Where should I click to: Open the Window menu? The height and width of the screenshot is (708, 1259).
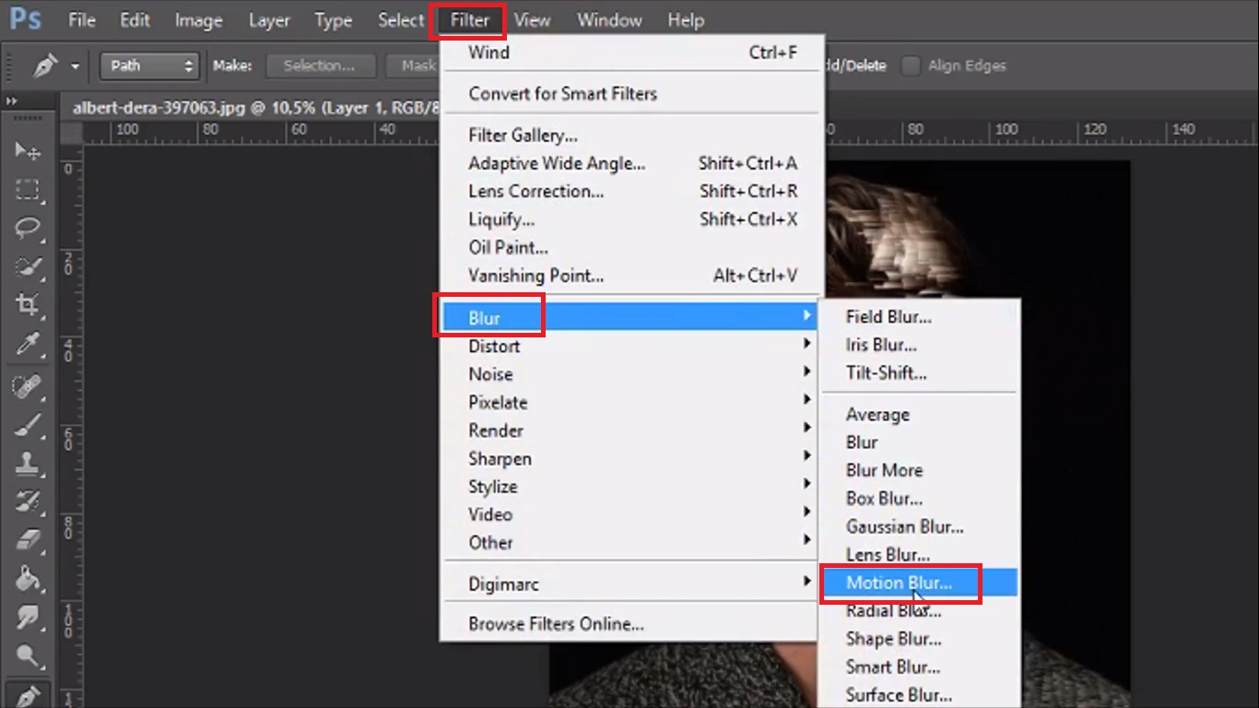(x=609, y=20)
